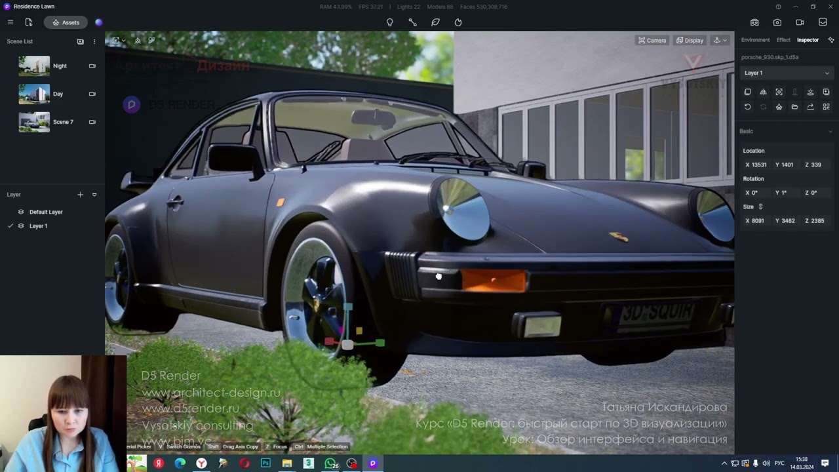Select the Default Layer row
Image resolution: width=839 pixels, height=472 pixels.
click(x=52, y=212)
